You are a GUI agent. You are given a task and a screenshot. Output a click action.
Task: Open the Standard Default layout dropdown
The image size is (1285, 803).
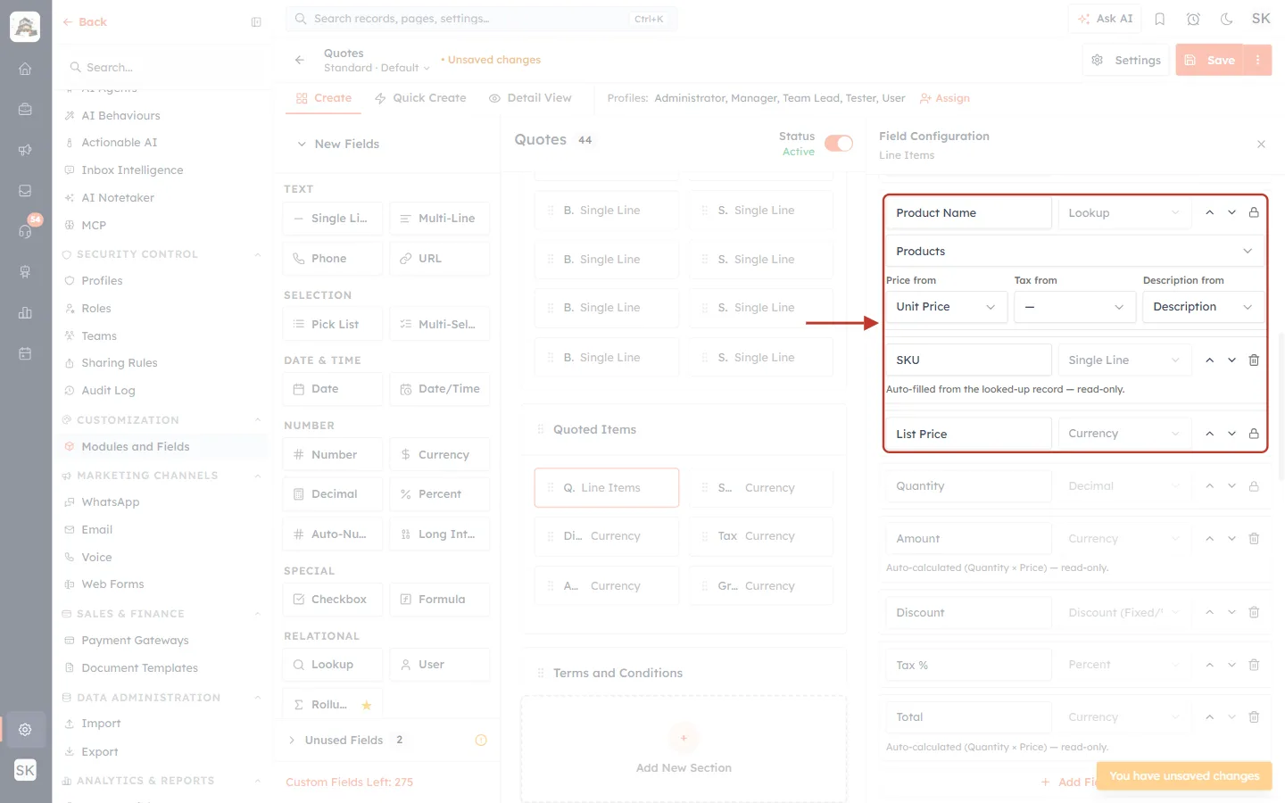[x=377, y=68]
